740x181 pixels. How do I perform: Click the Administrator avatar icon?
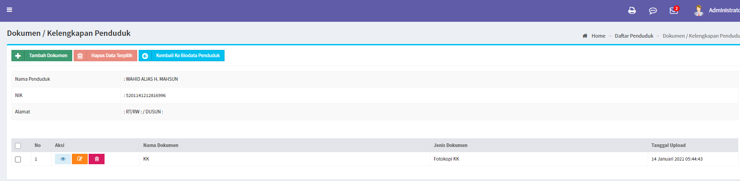699,10
